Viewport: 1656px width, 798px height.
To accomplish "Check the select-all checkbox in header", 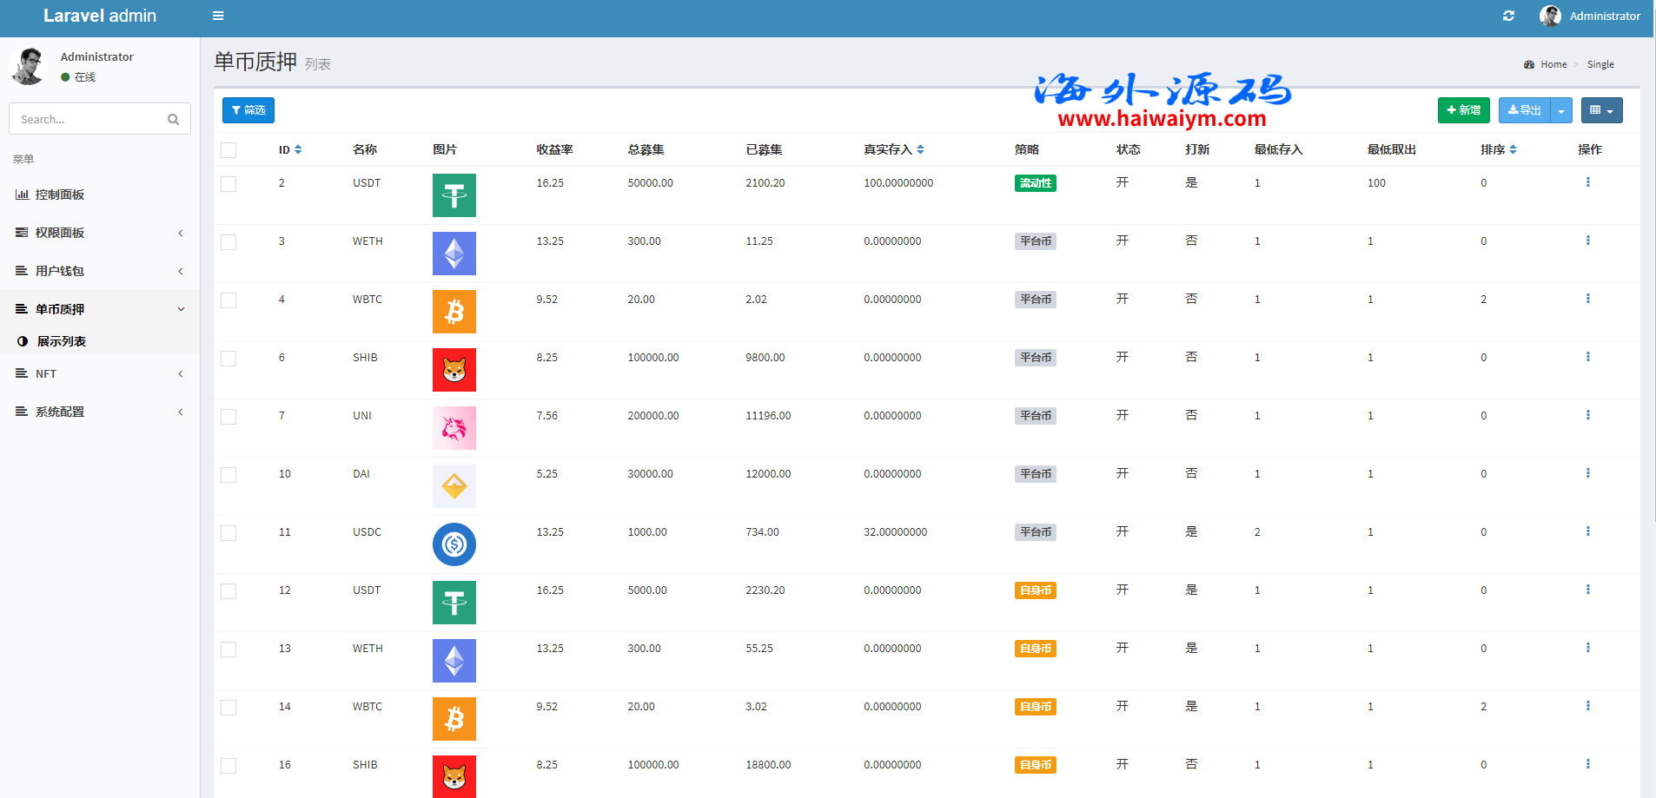I will click(x=229, y=150).
